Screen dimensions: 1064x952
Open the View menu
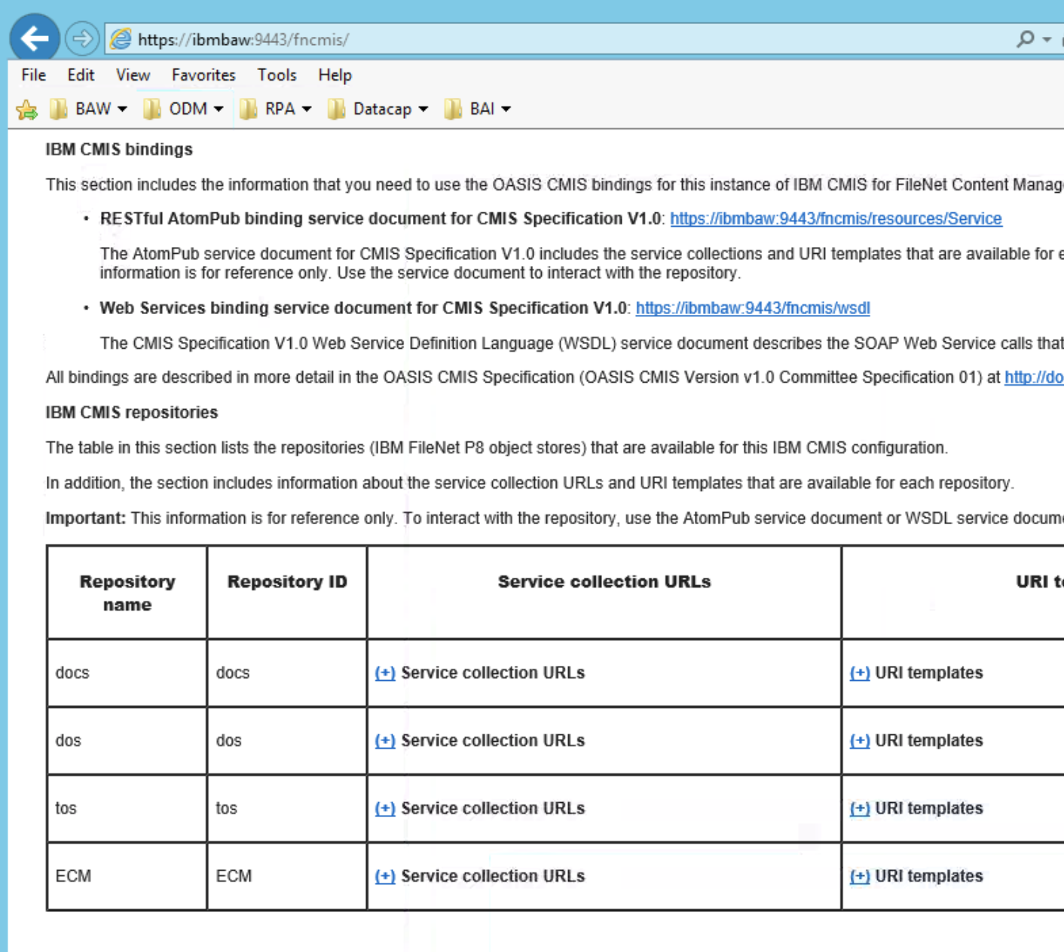click(133, 75)
